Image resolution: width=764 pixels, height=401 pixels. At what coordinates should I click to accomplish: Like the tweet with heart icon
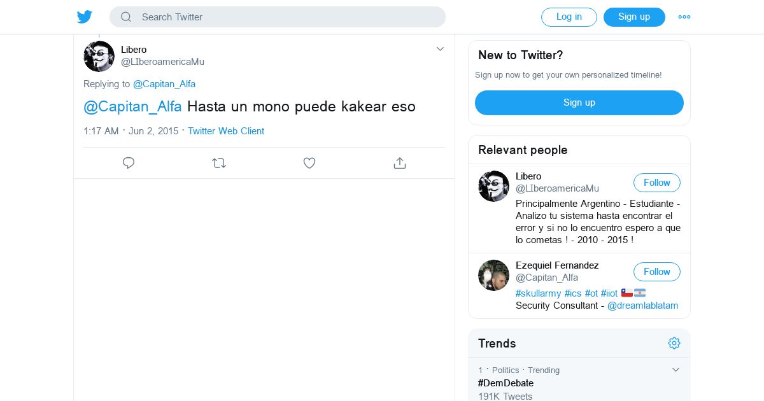[309, 163]
